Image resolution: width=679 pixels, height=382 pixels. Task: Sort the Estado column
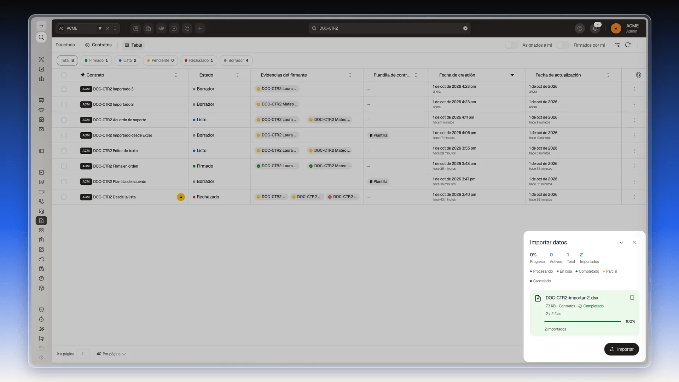pos(237,75)
